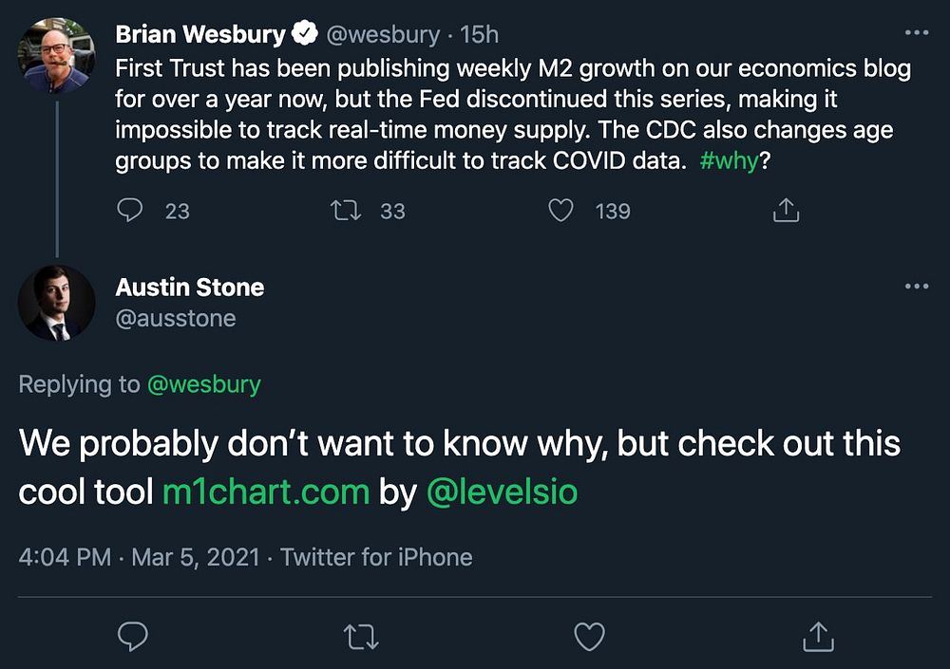The height and width of the screenshot is (669, 950).
Task: Open Austin Stone's profile by name
Action: 190,287
